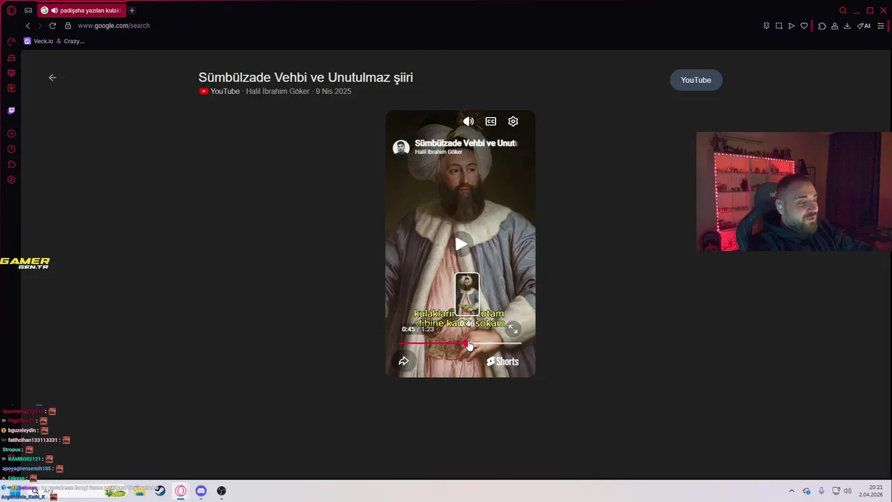The height and width of the screenshot is (502, 892).
Task: Open the AI assistant toolbar button
Action: [x=864, y=26]
